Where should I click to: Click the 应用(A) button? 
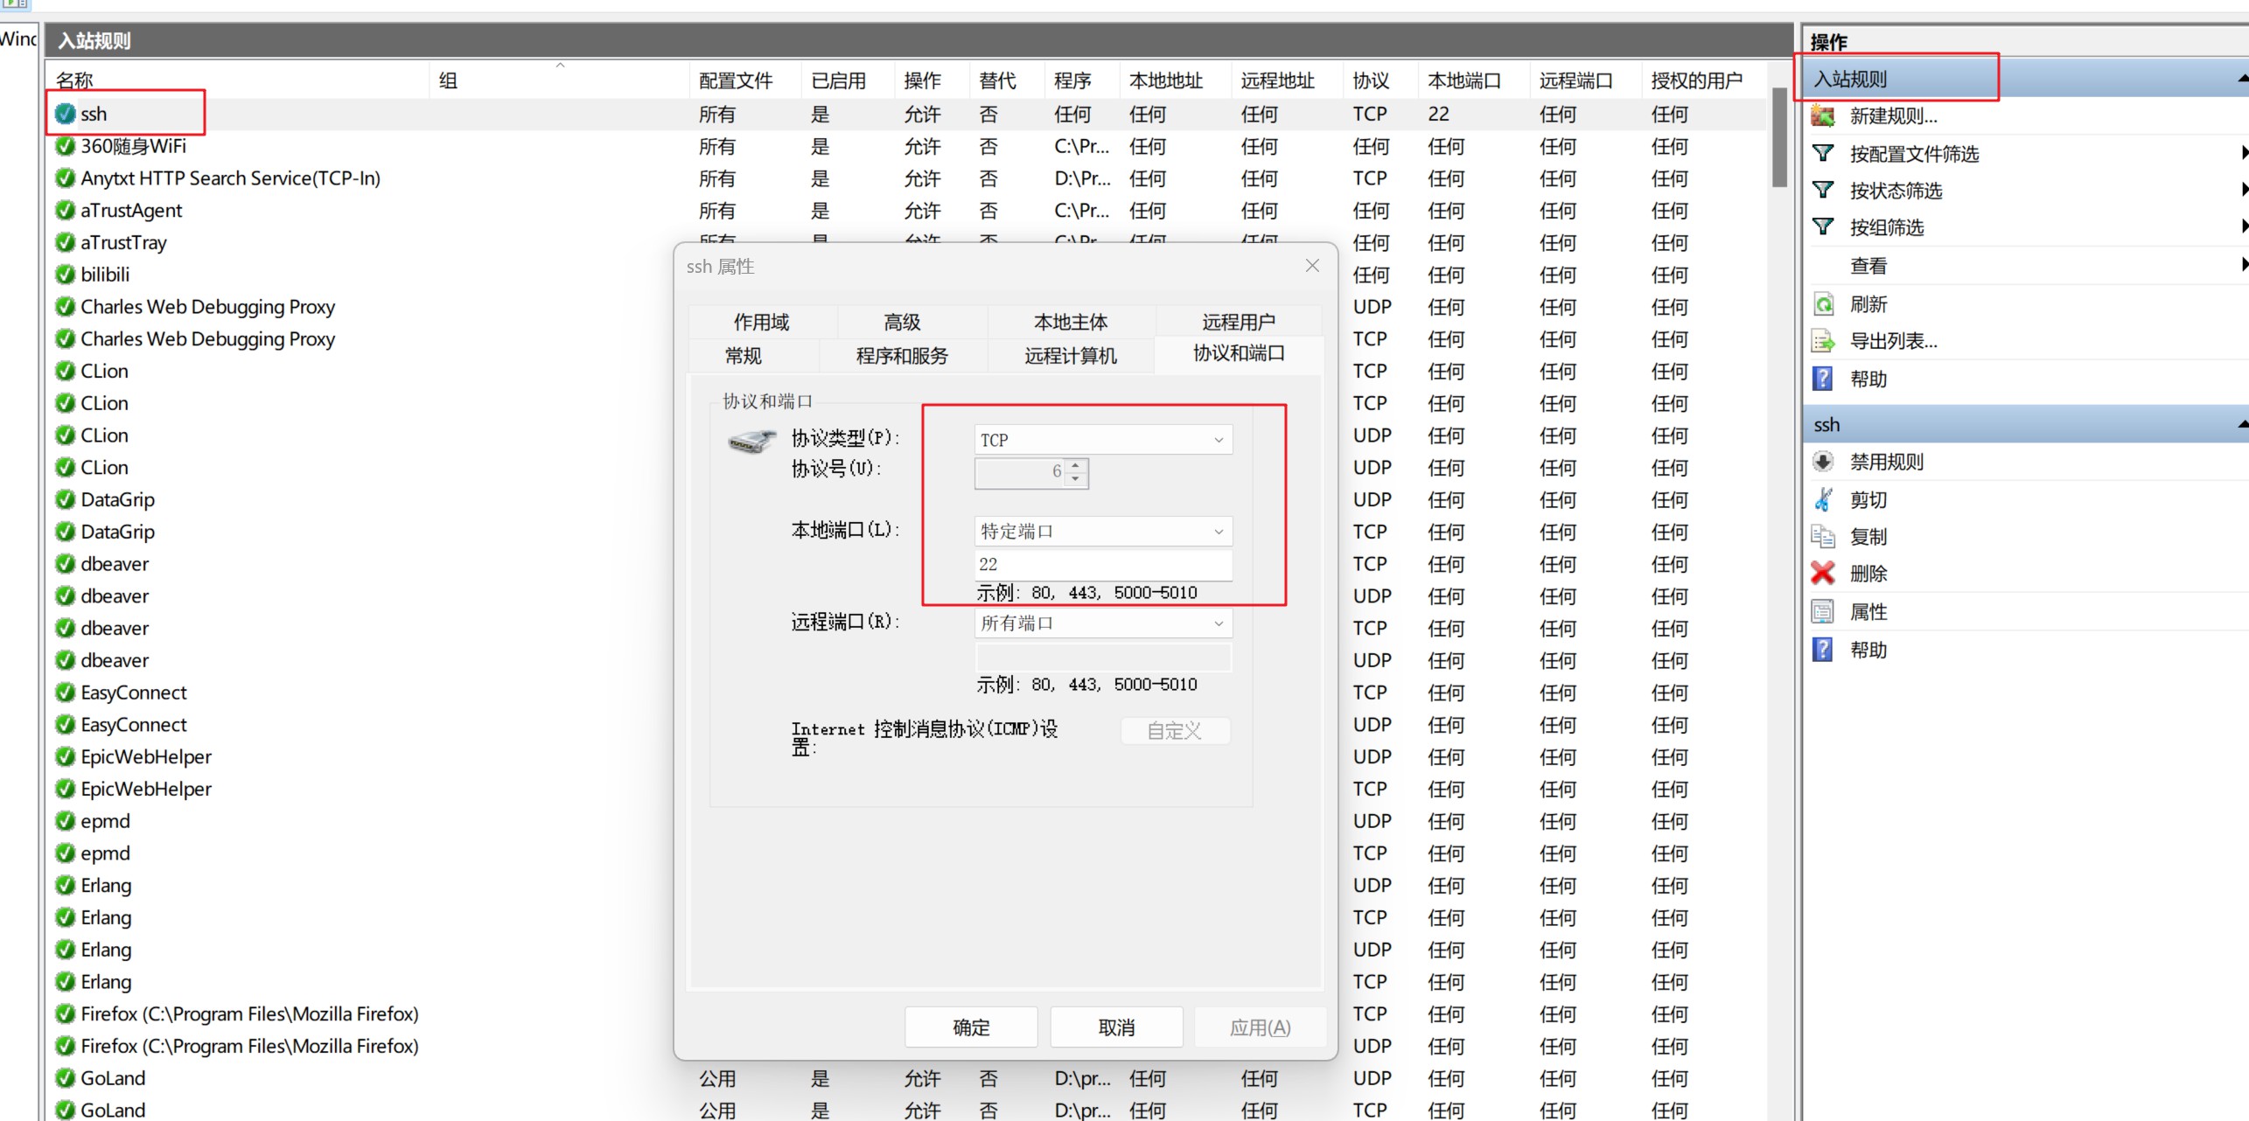[x=1261, y=1027]
